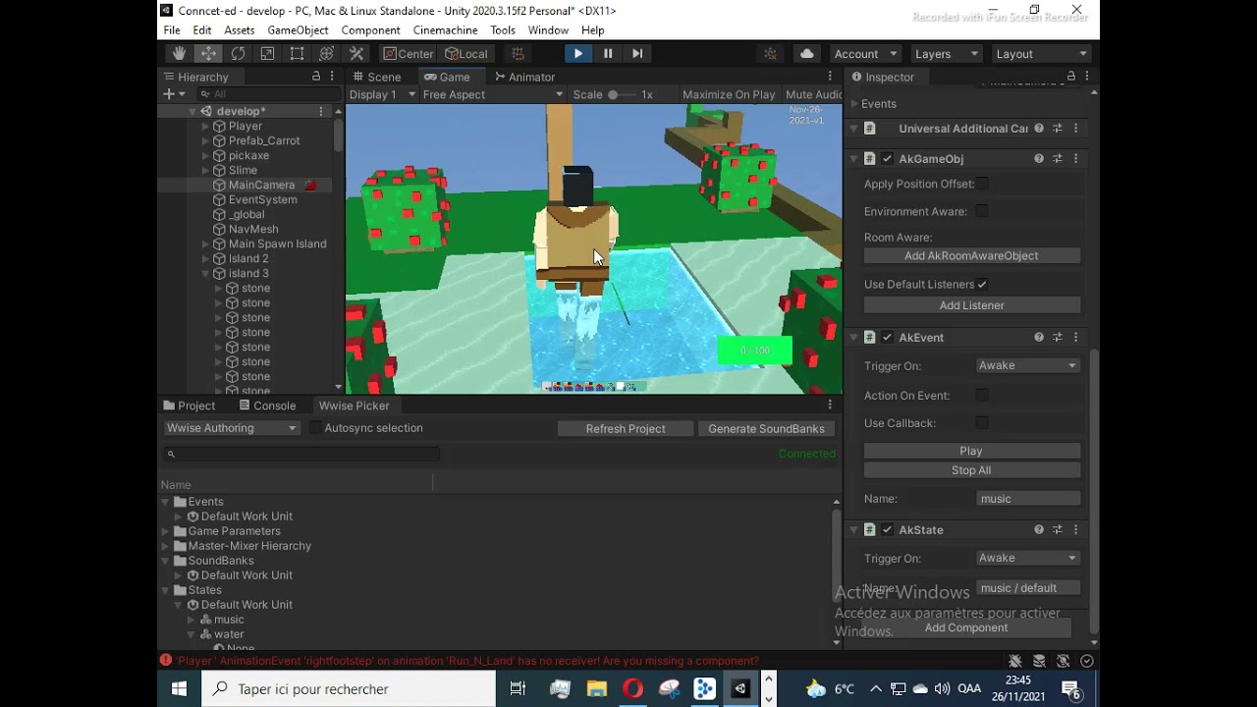Click the Play button to run game
The image size is (1257, 707).
click(x=578, y=54)
